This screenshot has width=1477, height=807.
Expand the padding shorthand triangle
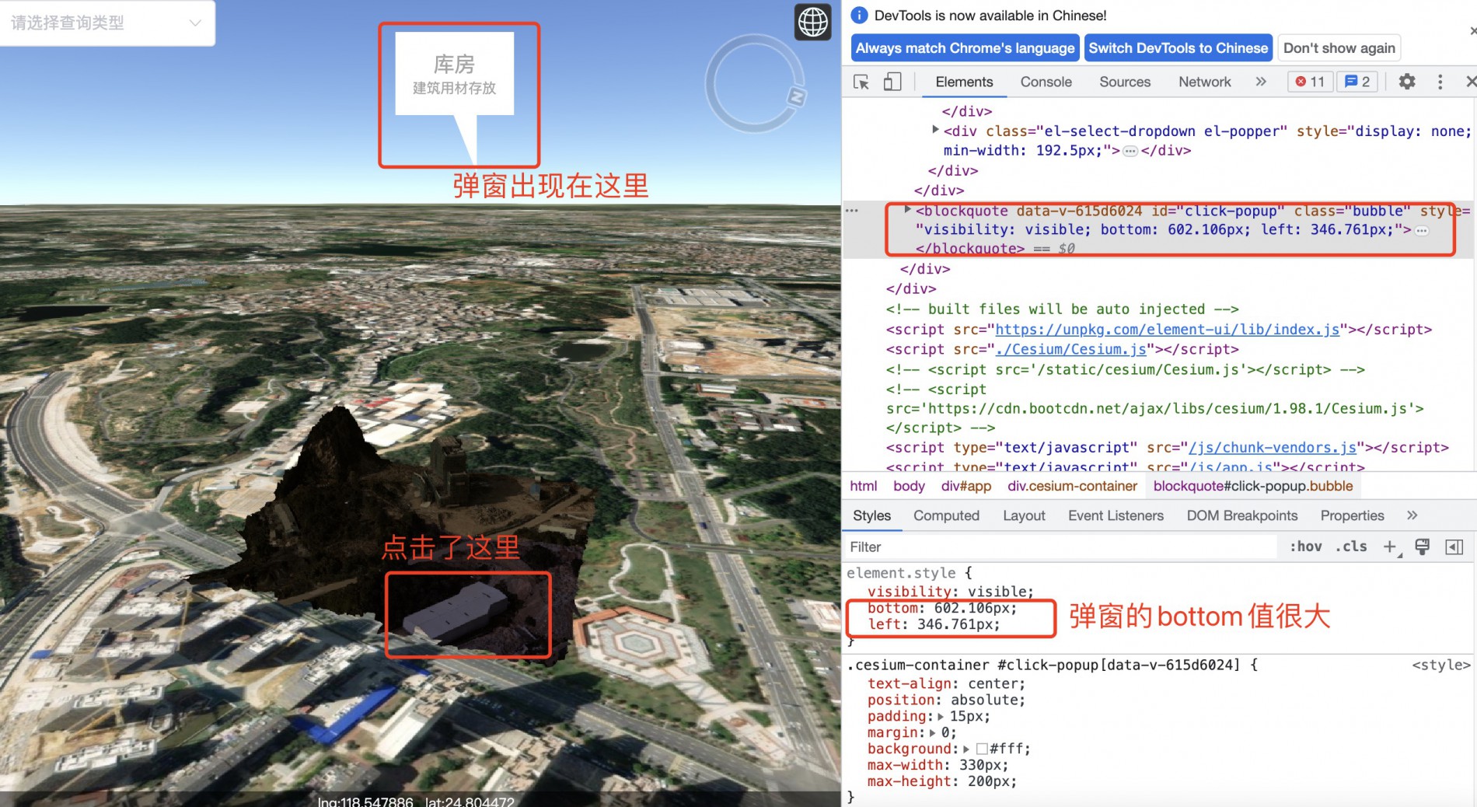(941, 717)
